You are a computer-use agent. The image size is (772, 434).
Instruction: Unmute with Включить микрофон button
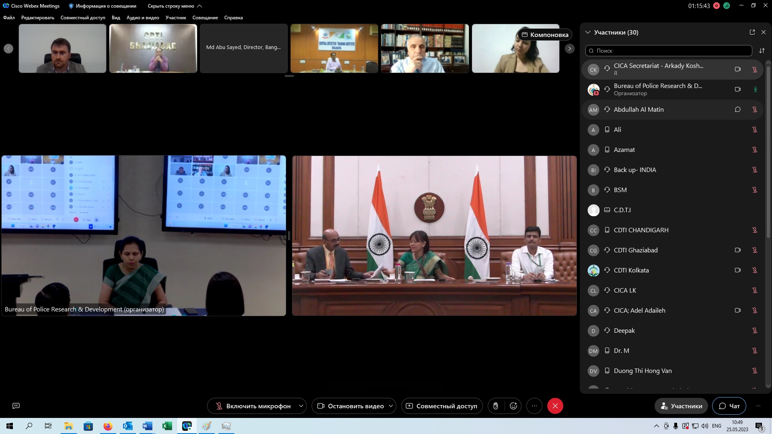pos(253,406)
